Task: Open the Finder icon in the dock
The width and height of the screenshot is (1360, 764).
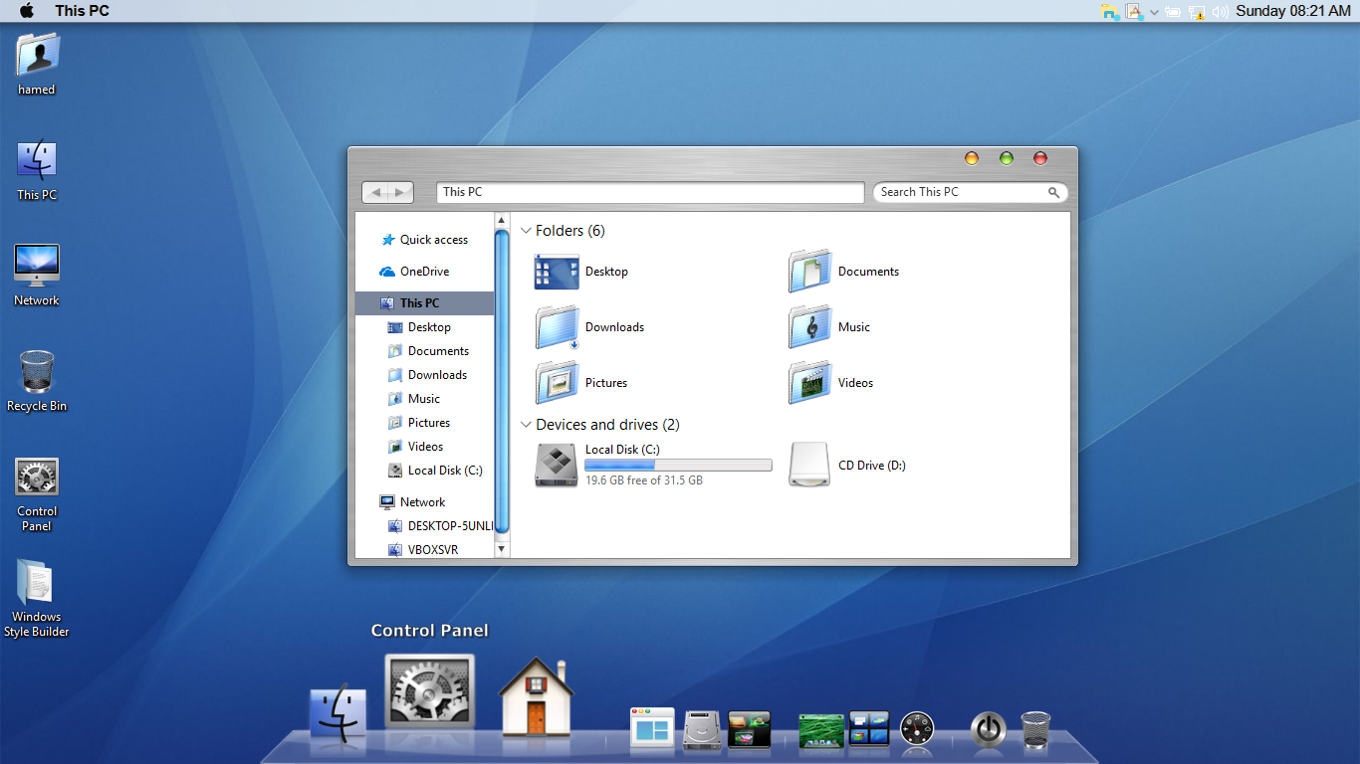Action: coord(338,713)
